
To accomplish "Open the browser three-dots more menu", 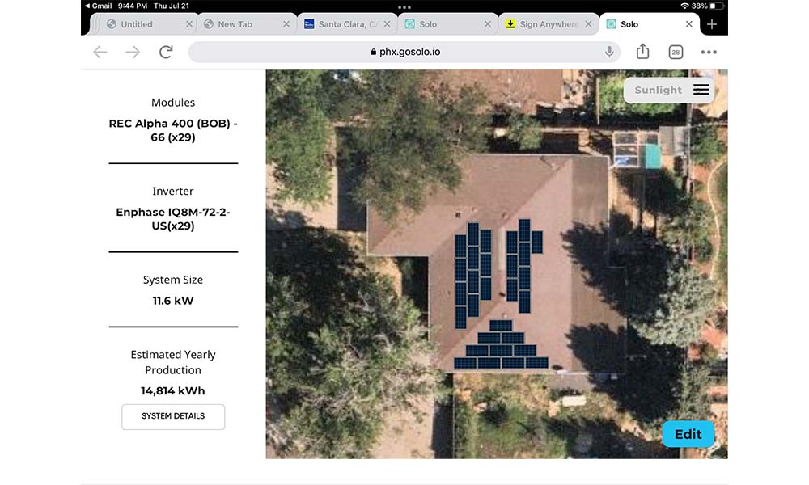I will point(709,52).
